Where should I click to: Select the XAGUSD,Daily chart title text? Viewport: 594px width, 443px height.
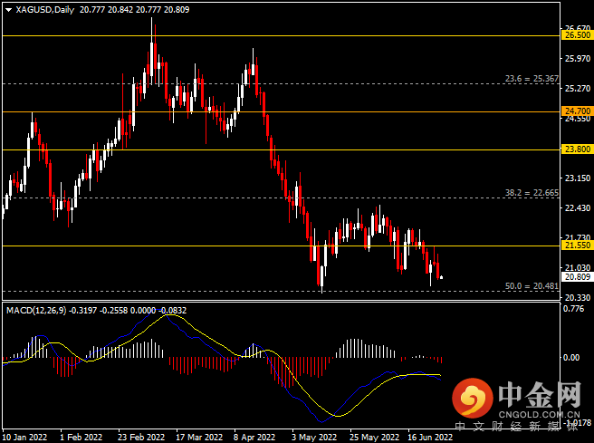pos(44,10)
